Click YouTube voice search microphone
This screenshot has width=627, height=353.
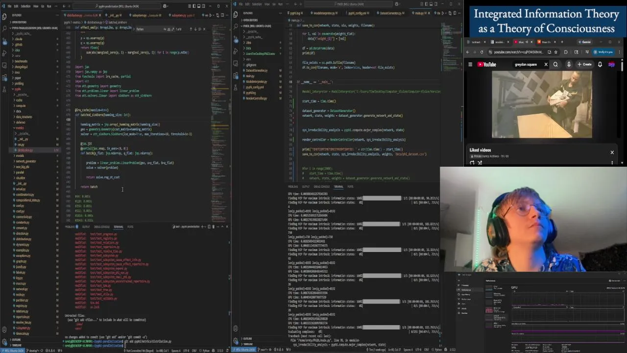pos(569,64)
